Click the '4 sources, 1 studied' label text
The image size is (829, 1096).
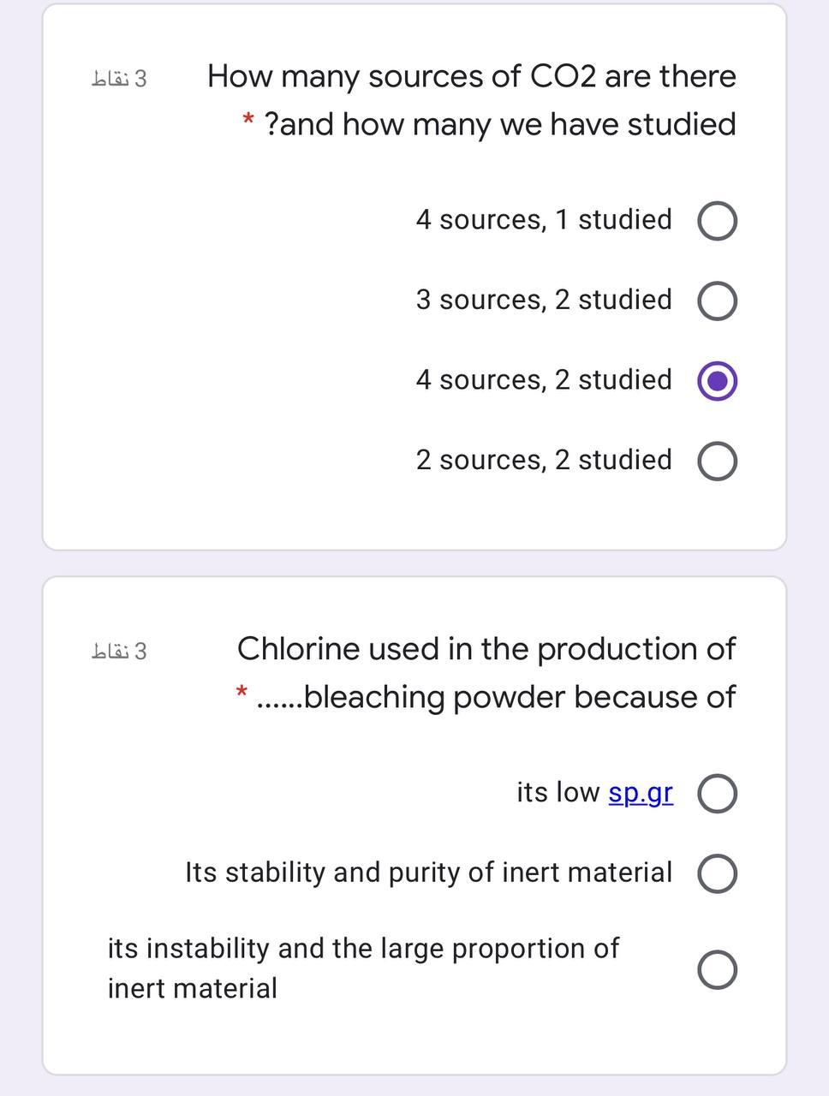pos(544,220)
